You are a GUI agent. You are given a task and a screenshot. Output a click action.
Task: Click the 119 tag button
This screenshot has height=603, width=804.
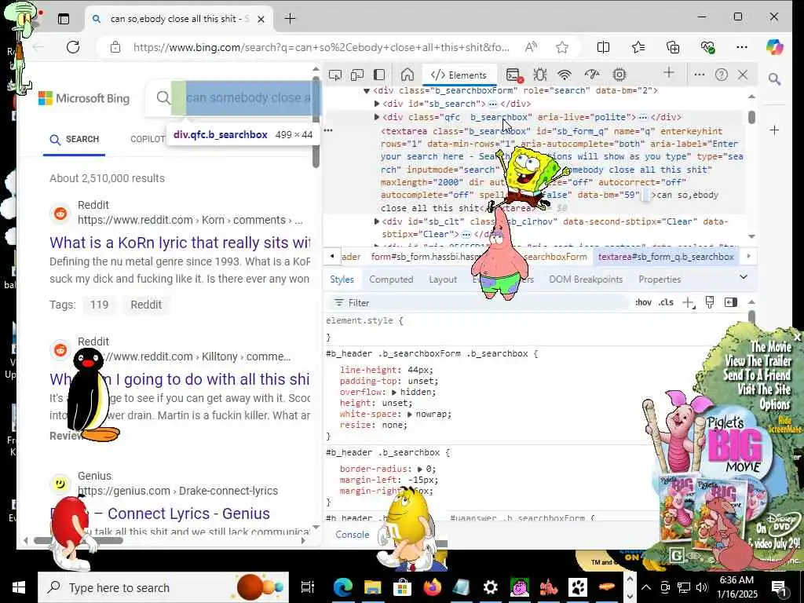(x=99, y=305)
